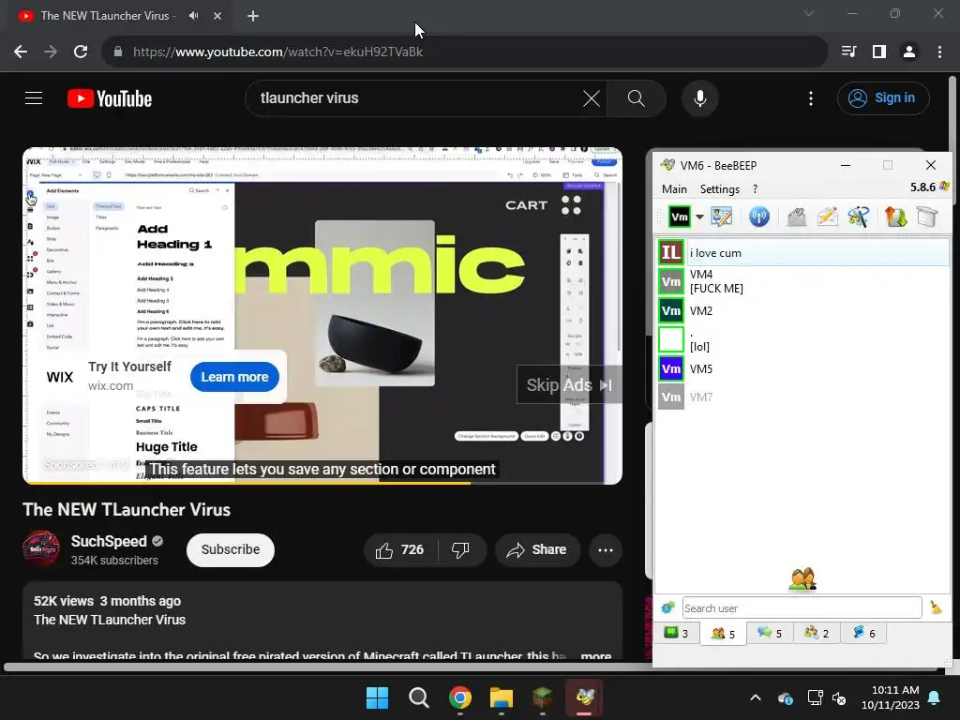Click the broom clear-search icon in BeeBEEP
Image resolution: width=960 pixels, height=720 pixels.
click(x=936, y=607)
